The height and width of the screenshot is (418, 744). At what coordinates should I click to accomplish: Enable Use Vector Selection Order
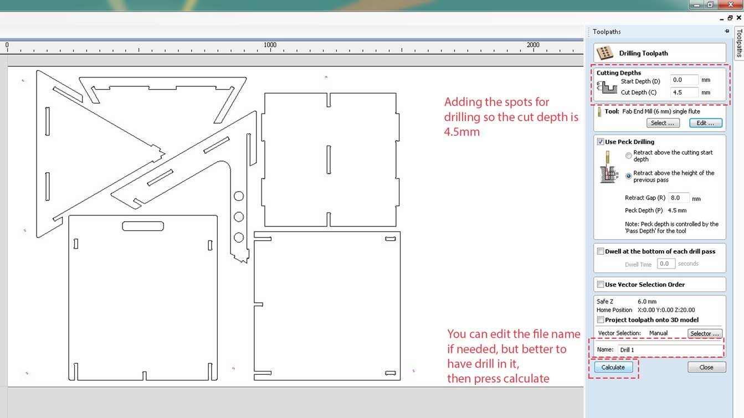pyautogui.click(x=601, y=285)
